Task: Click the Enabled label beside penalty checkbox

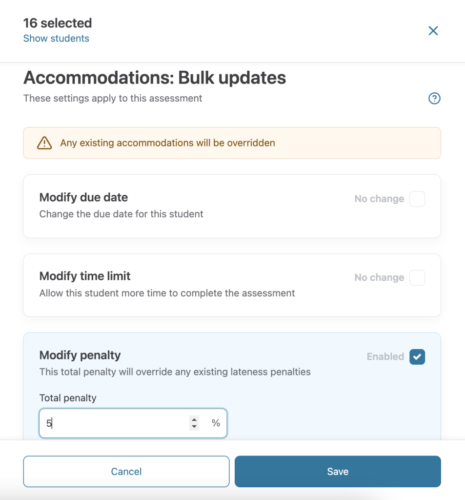Action: [385, 356]
